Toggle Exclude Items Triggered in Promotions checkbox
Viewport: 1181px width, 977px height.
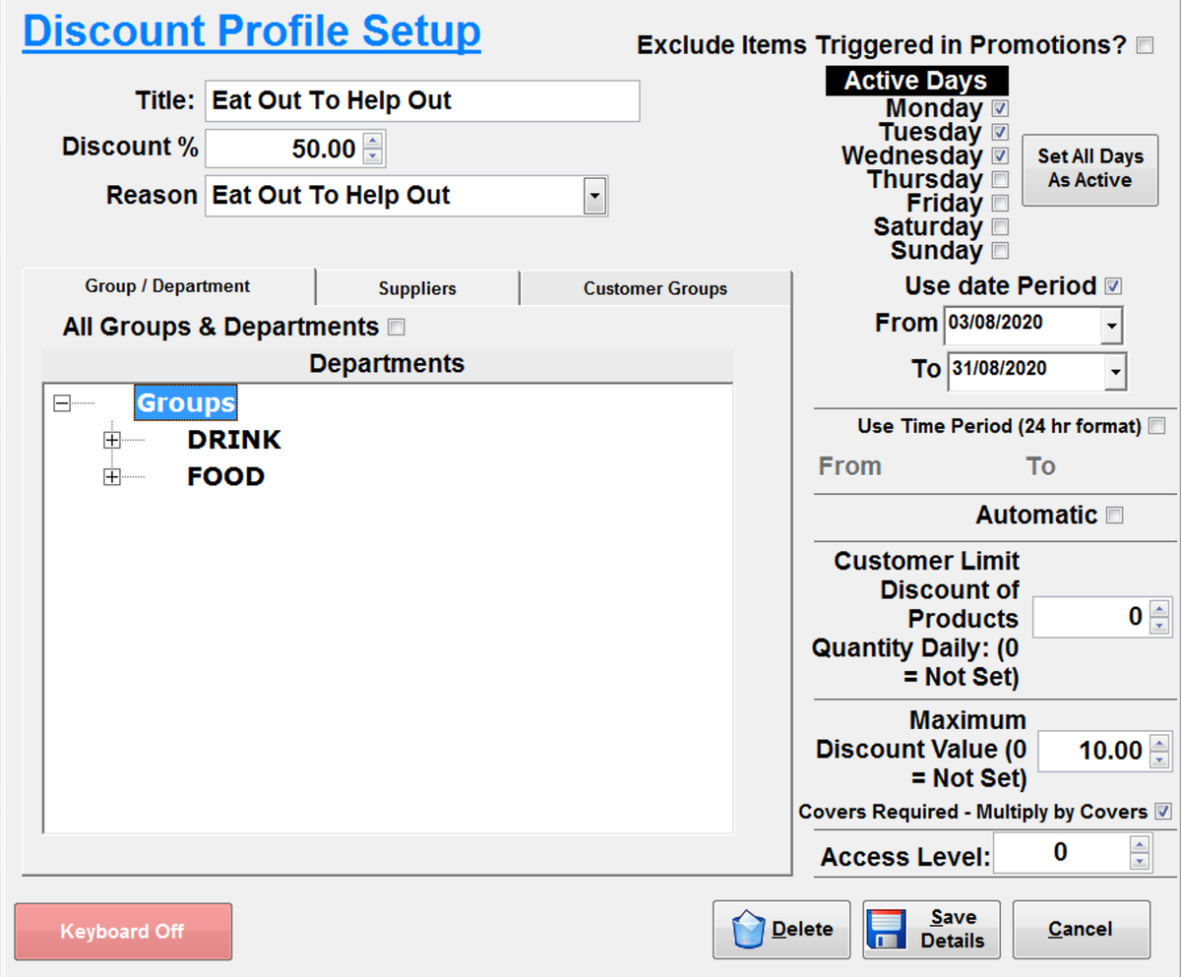coord(1145,45)
